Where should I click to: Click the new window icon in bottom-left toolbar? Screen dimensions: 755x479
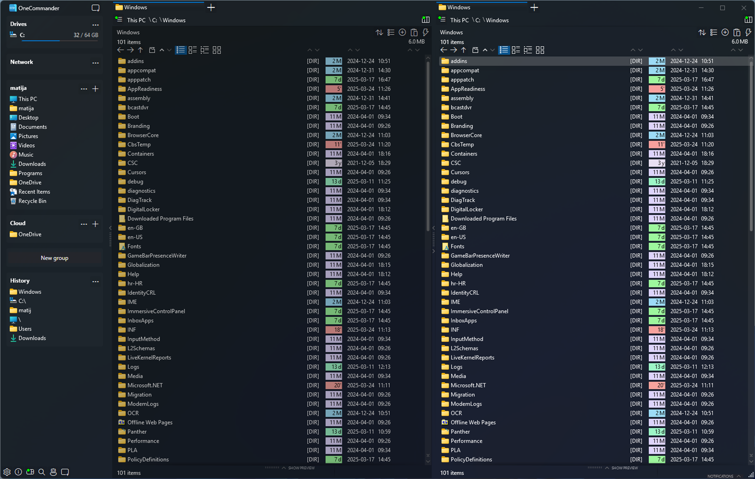[x=65, y=472]
